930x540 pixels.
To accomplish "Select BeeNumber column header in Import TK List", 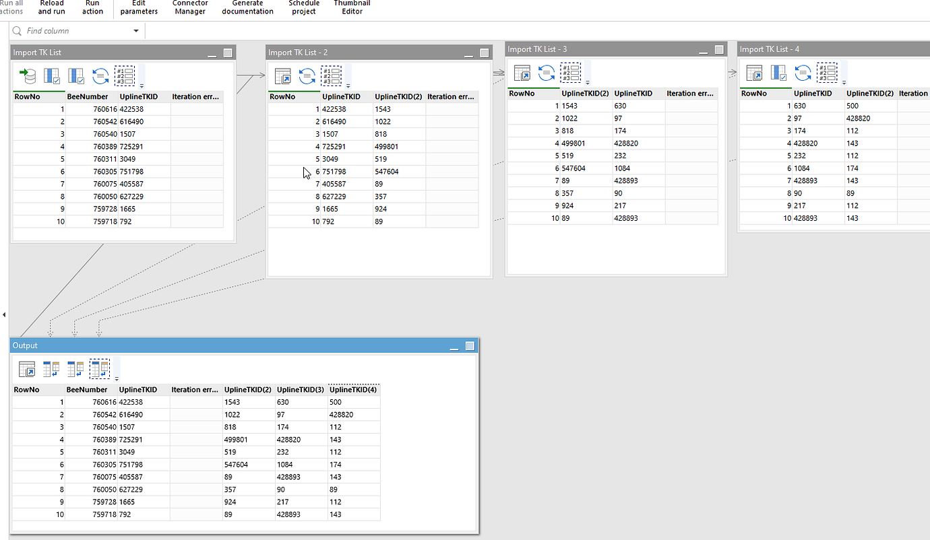I will pos(92,96).
